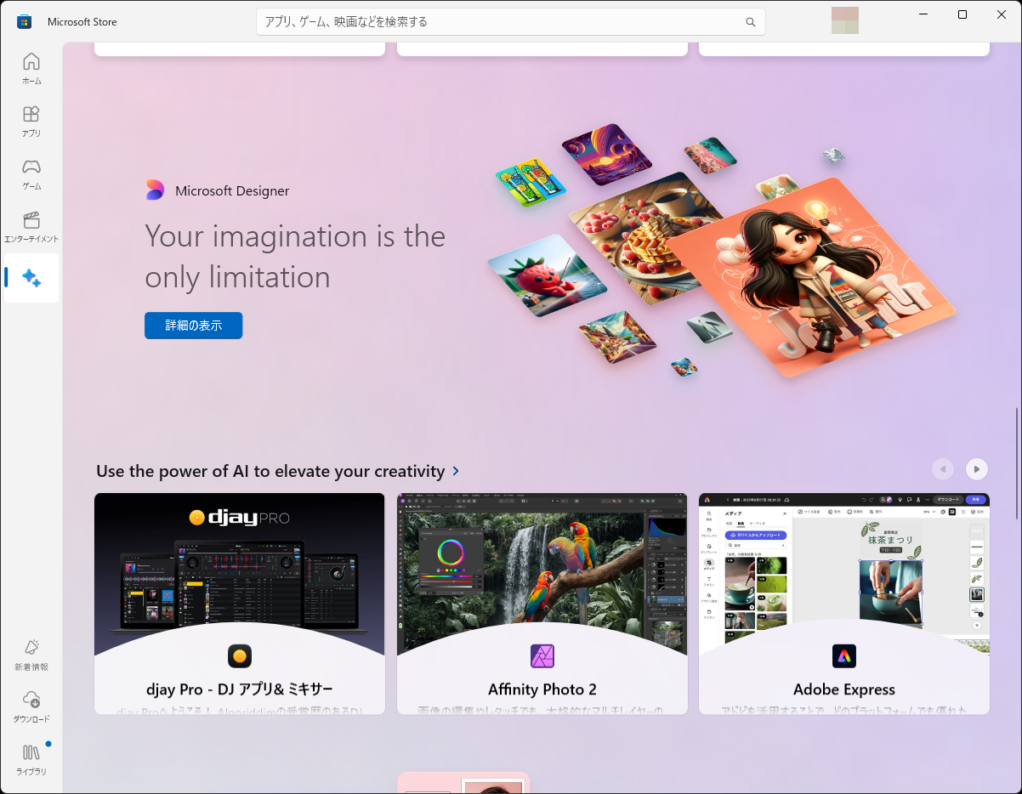
Task: Open the djay Pro app card
Action: click(239, 603)
